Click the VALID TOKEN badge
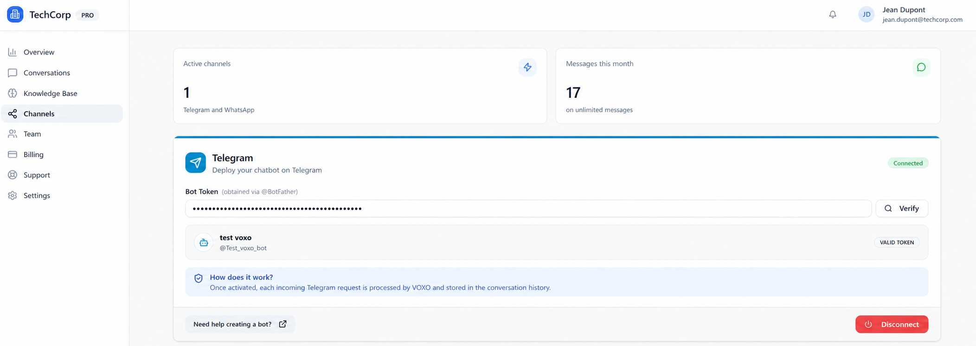This screenshot has width=976, height=346. click(x=897, y=242)
